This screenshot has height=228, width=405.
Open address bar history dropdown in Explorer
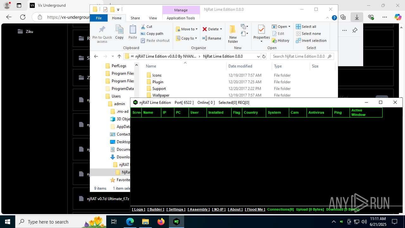259,56
